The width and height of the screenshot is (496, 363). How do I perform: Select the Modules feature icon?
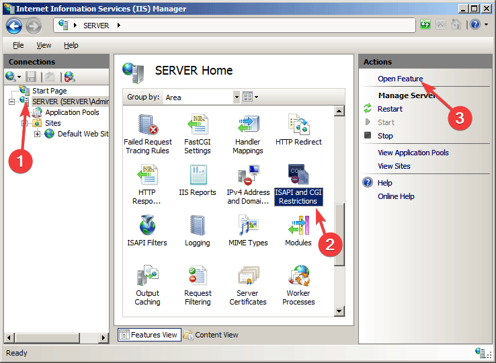298,231
